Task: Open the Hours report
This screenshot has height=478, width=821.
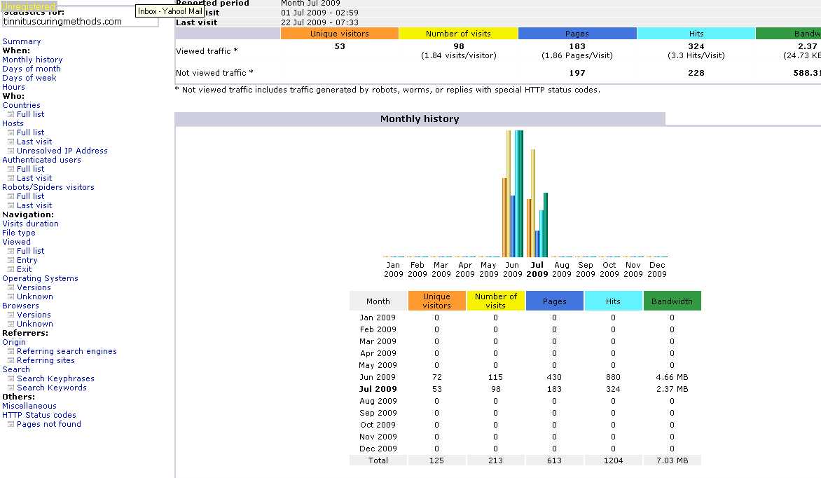Action: click(x=13, y=87)
